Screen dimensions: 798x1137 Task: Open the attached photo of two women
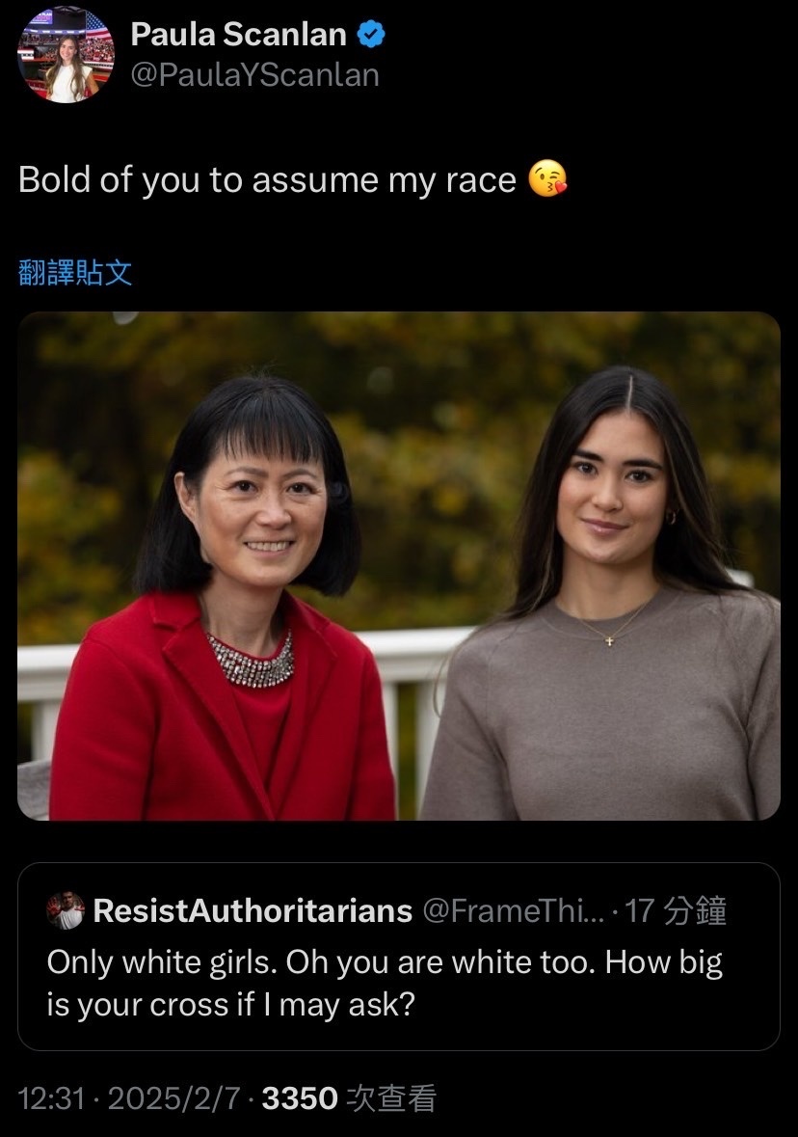click(399, 565)
